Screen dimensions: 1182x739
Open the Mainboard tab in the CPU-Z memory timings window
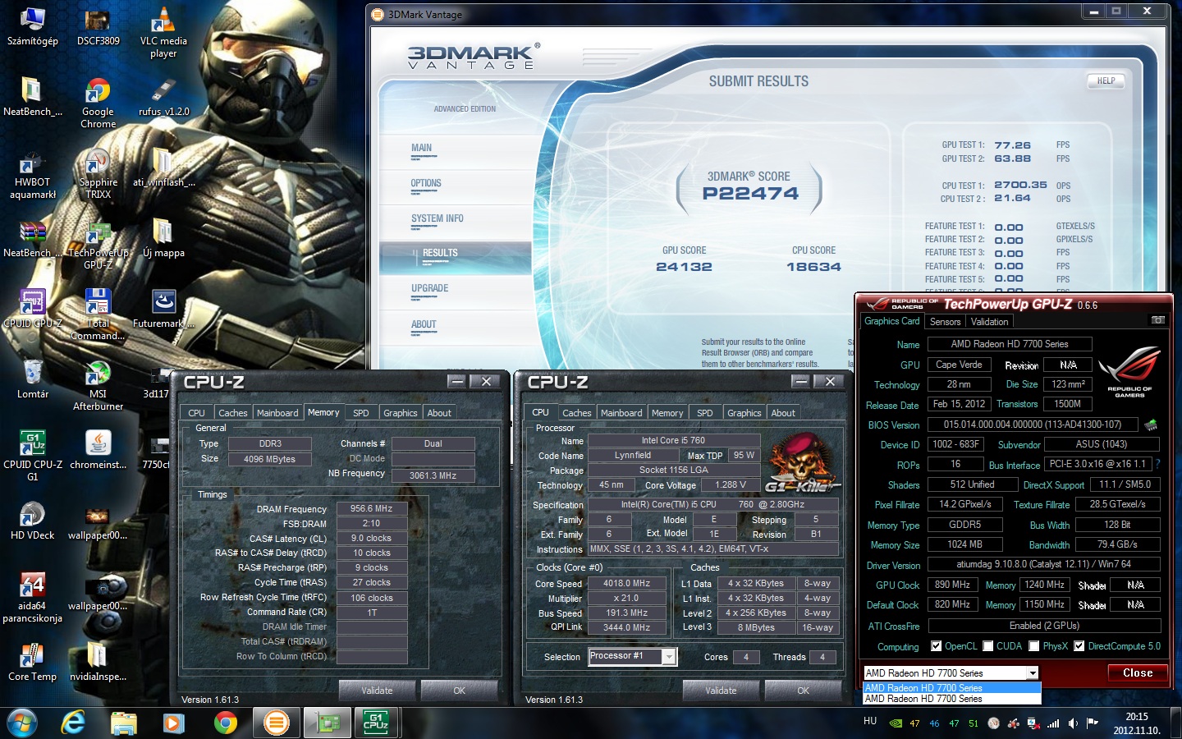[277, 413]
